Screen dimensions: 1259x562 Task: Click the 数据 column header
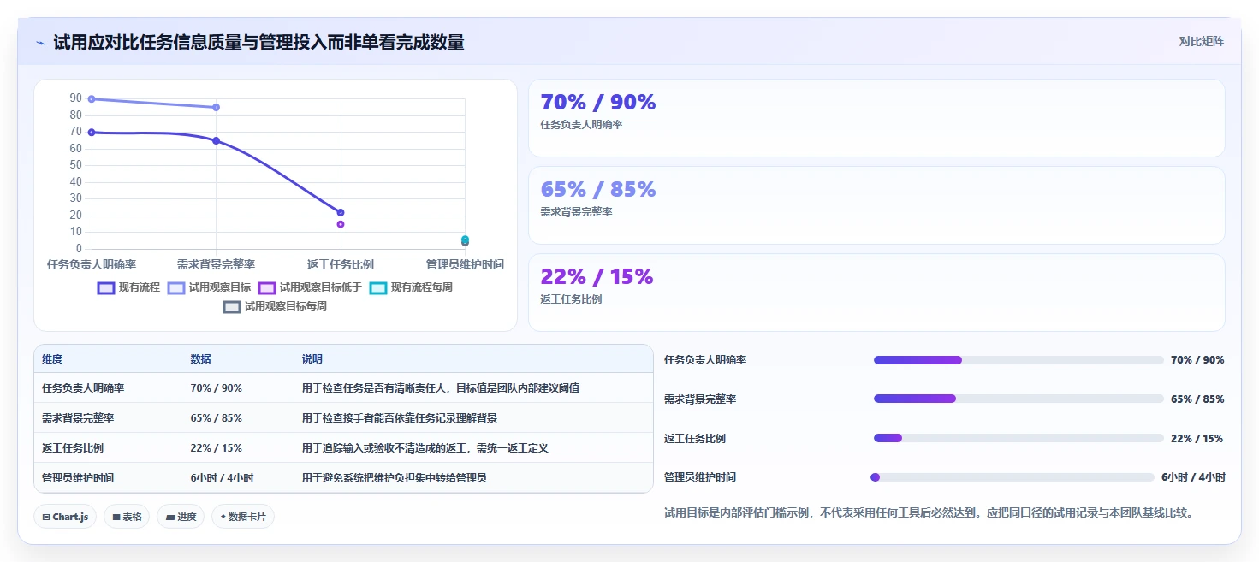200,359
